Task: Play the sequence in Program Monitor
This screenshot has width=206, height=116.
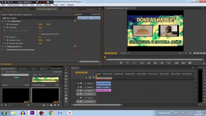Action: click(155, 63)
